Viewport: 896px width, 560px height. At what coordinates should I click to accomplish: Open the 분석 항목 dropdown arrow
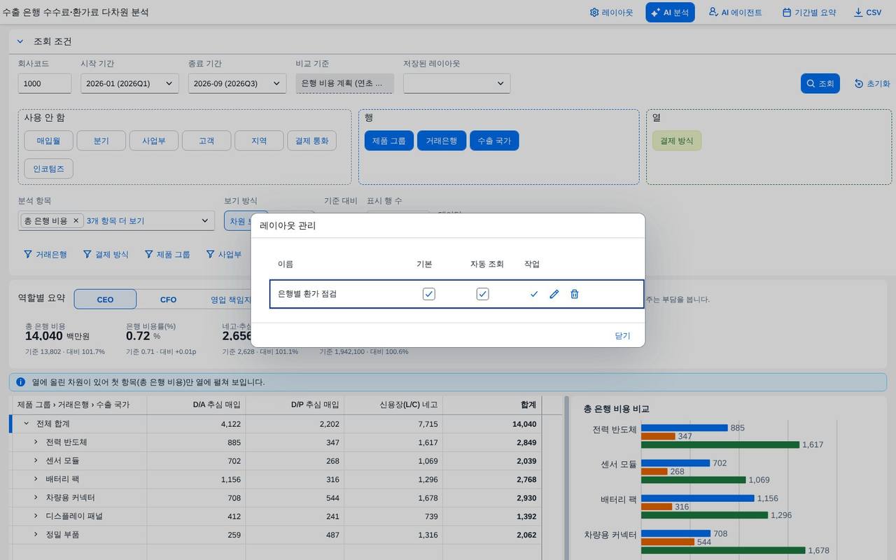tap(205, 220)
